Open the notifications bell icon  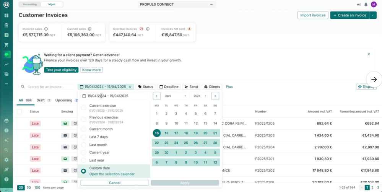coord(366,5)
